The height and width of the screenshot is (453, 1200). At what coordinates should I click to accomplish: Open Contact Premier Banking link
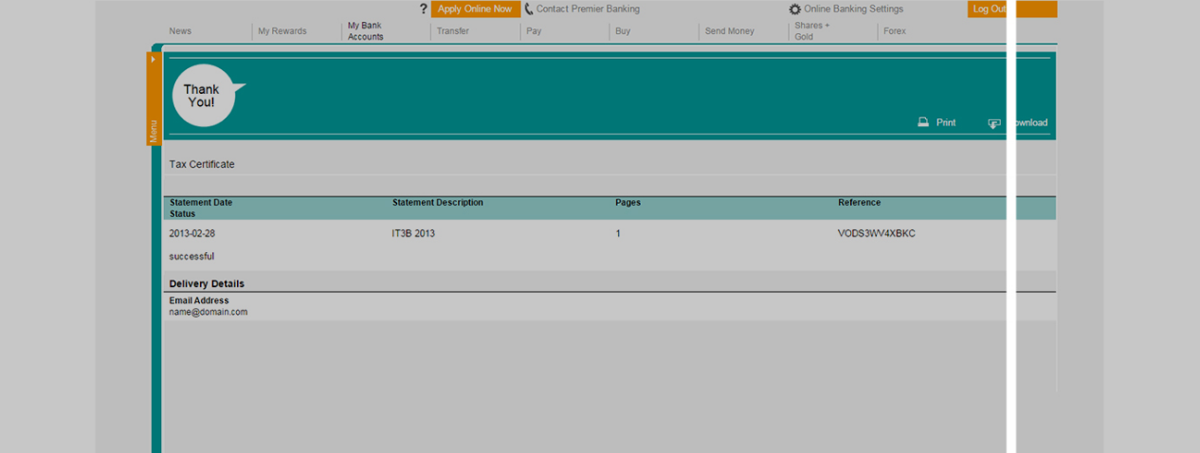588,9
